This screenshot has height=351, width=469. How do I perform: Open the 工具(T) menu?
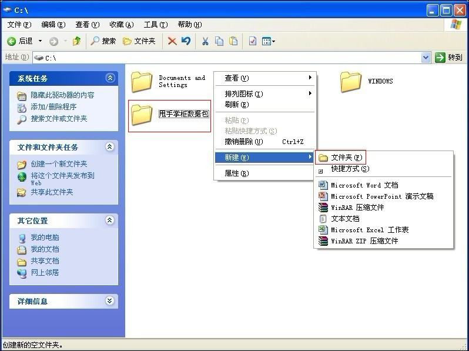click(156, 25)
